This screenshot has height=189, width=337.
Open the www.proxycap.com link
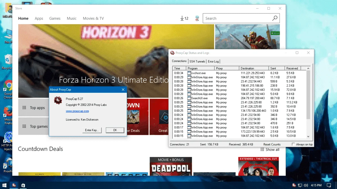point(77,111)
